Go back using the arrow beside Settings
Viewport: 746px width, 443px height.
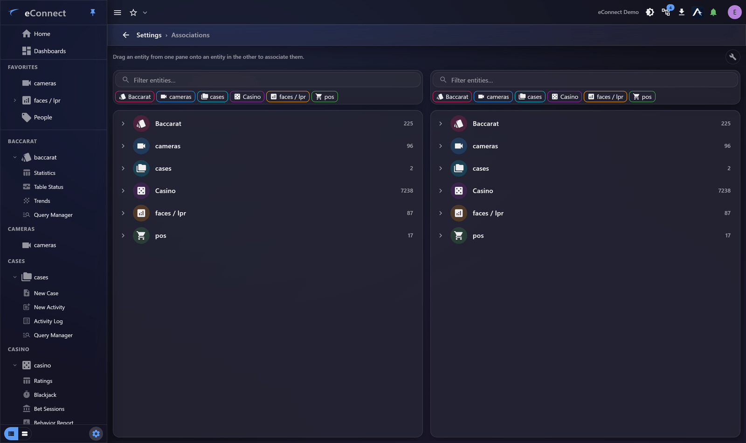pos(126,35)
